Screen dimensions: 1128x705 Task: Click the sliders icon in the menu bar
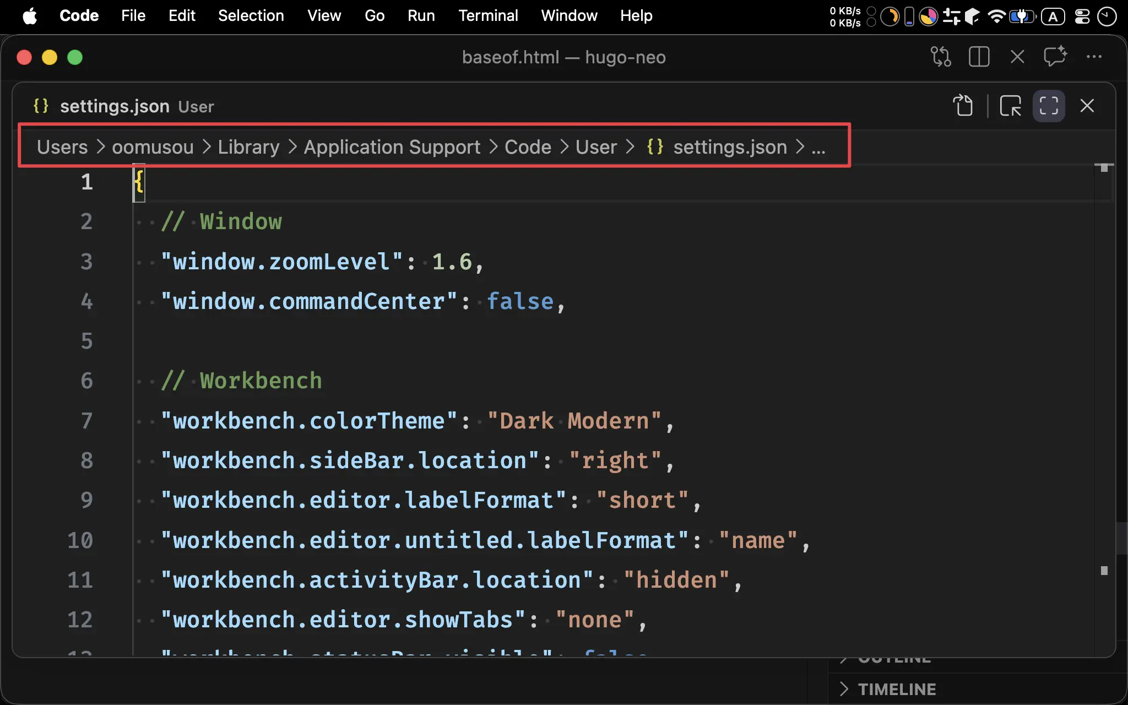tap(951, 17)
